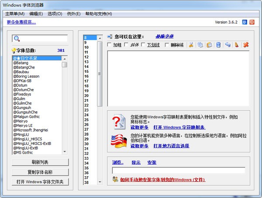Image resolution: width=262 pixels, height=198 pixels.
Task: Click the 刷新列表 button
Action: tap(40, 162)
